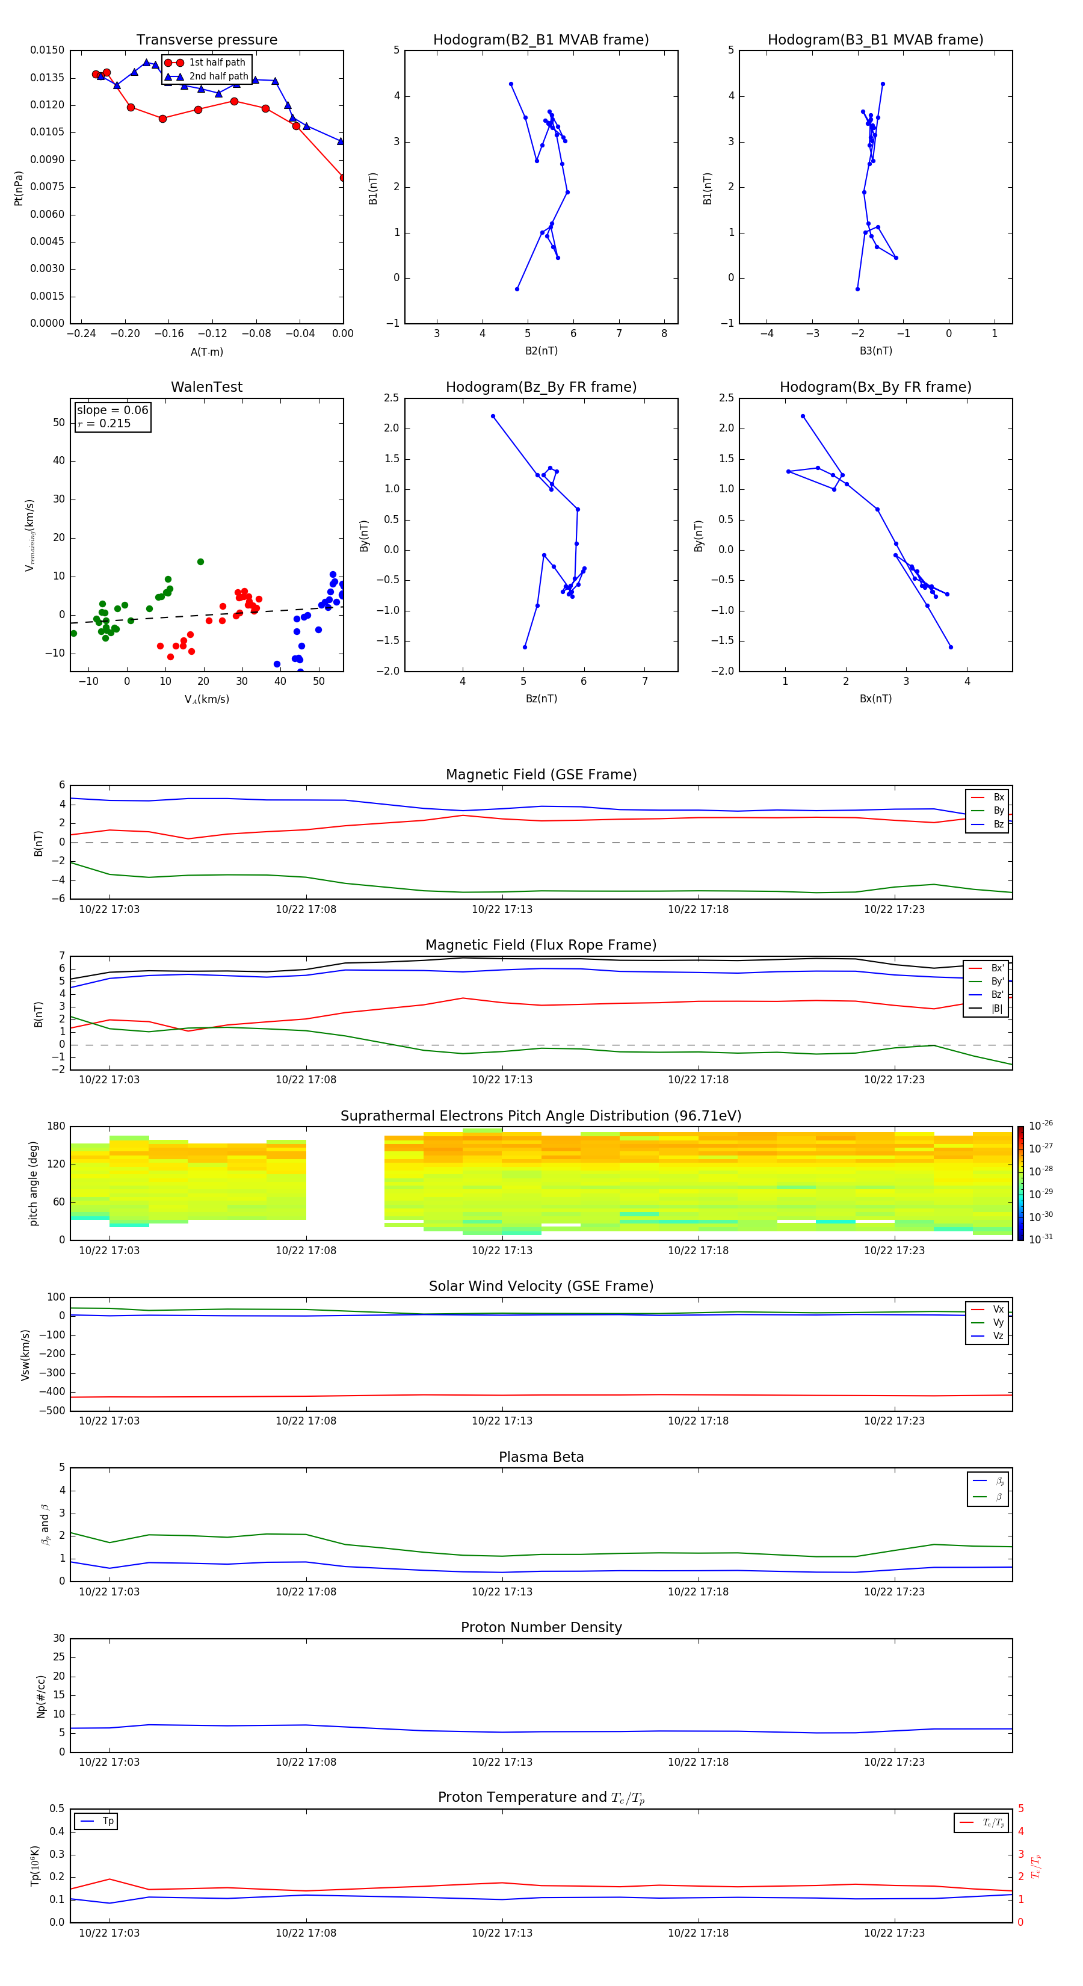Viewport: 1083px width, 1986px height.
Task: Select 'By' in the GSE magnetic field legend
Action: [987, 810]
